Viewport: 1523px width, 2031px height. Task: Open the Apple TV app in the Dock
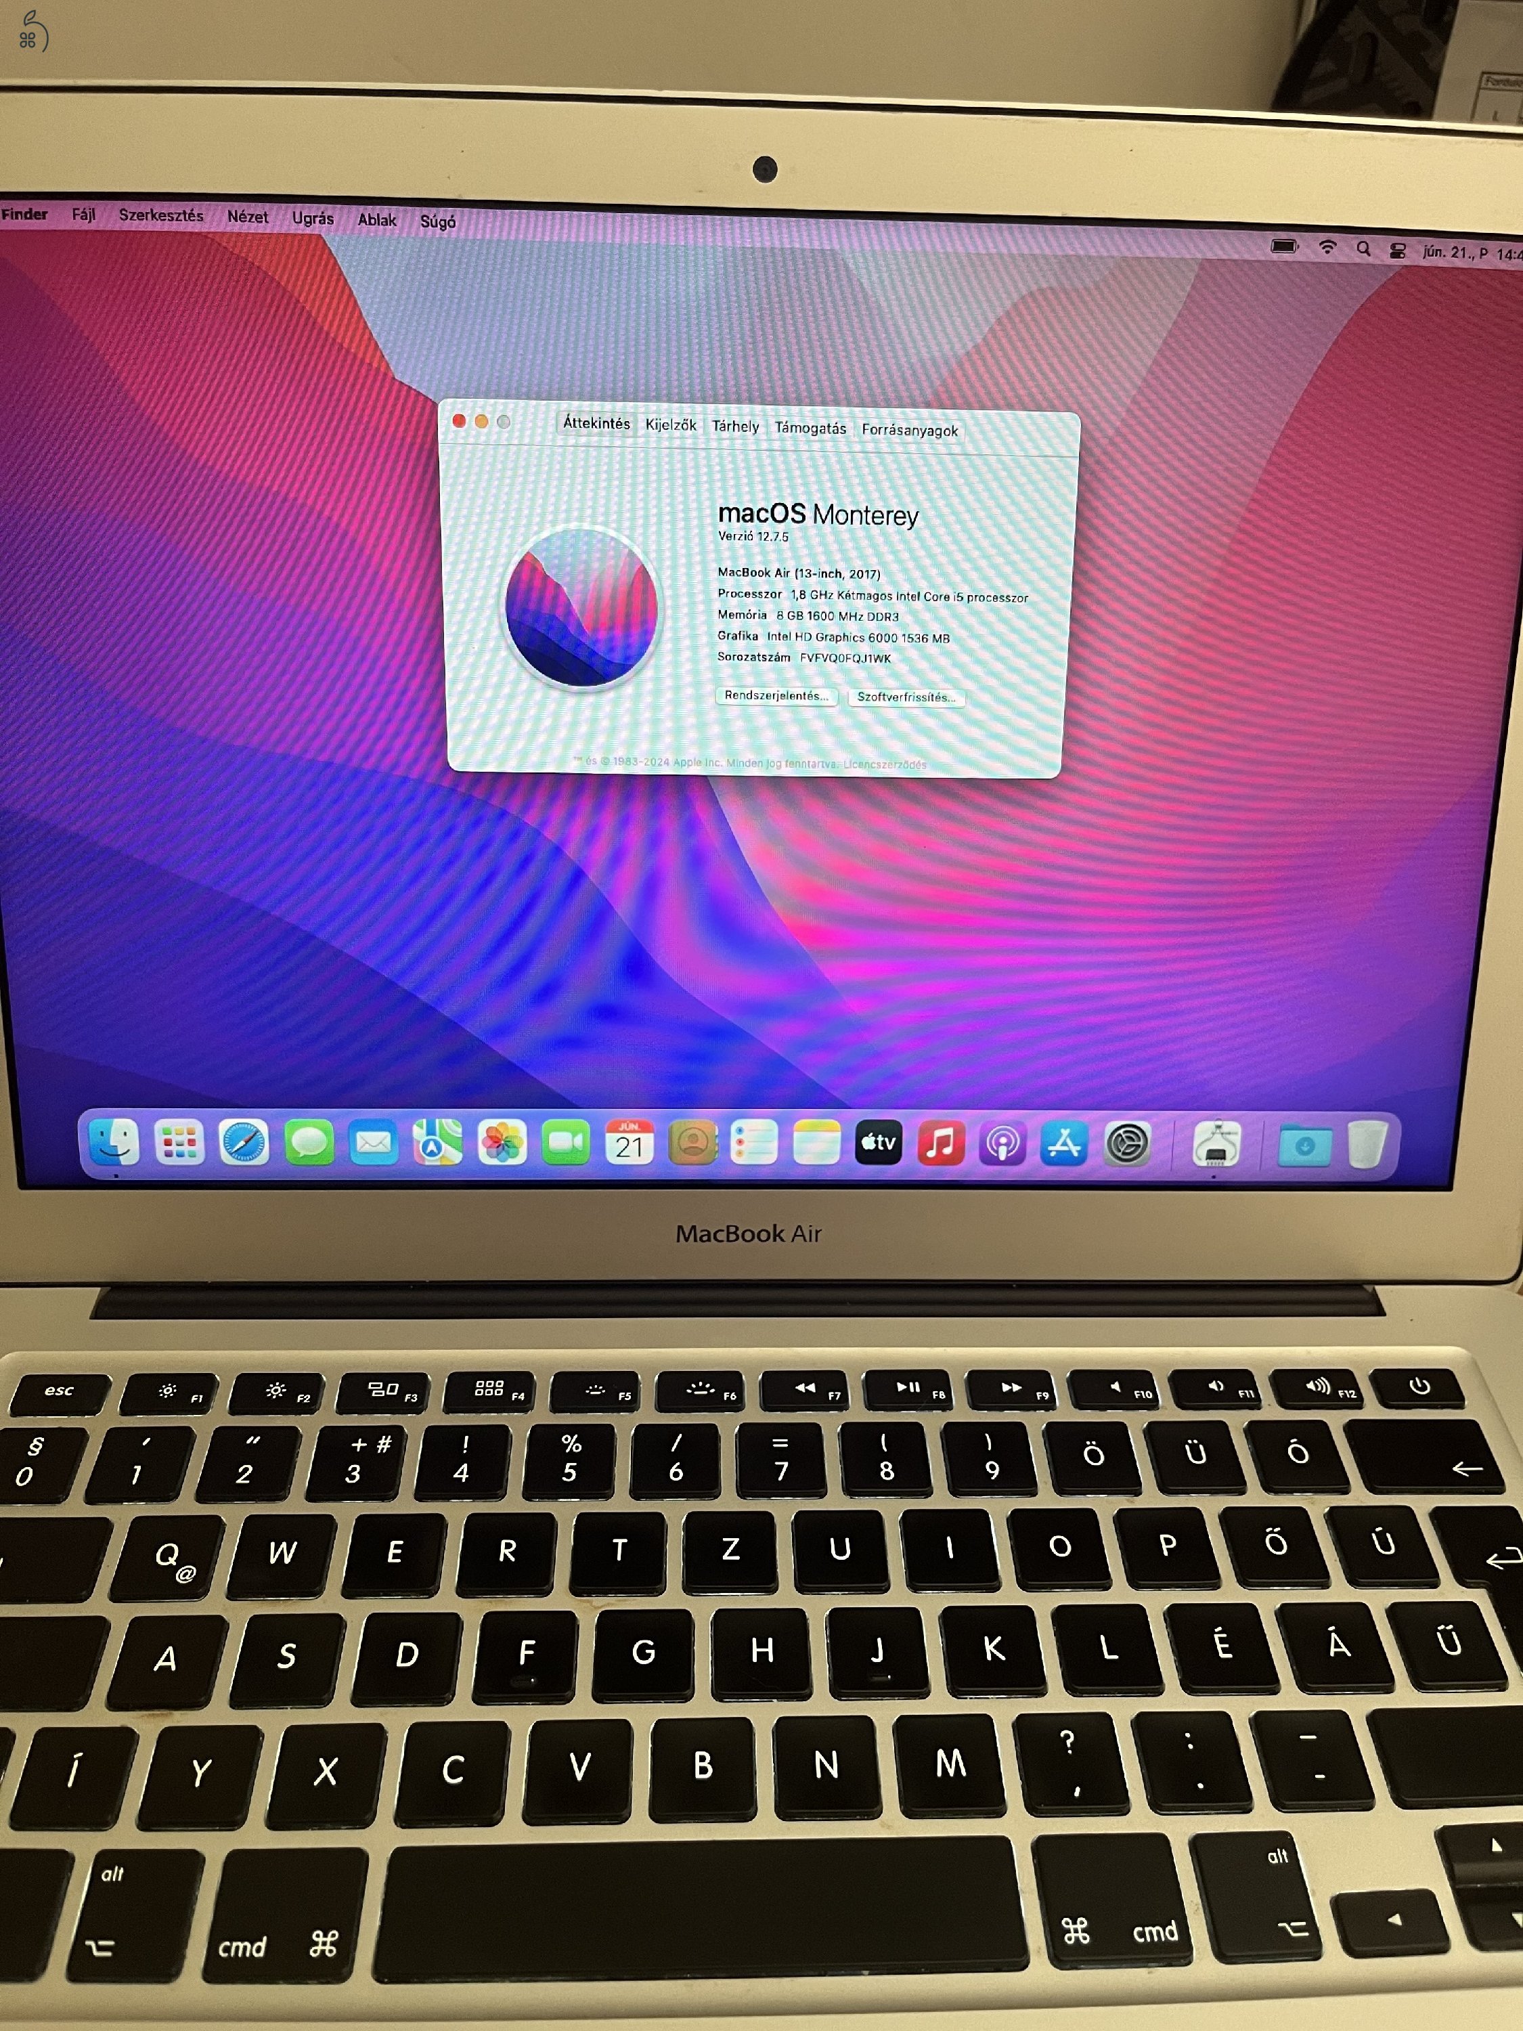click(879, 1142)
